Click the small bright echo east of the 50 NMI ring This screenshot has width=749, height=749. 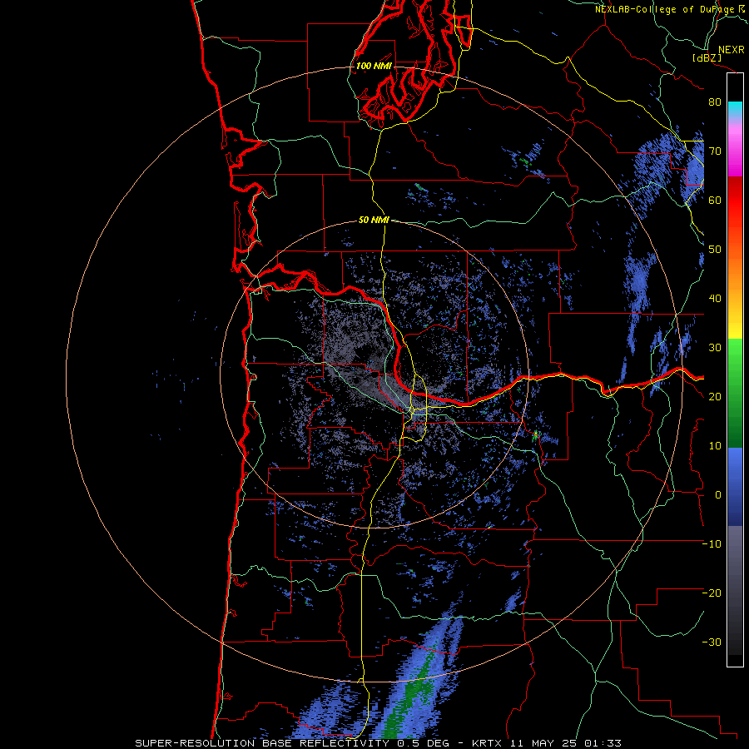click(x=535, y=434)
